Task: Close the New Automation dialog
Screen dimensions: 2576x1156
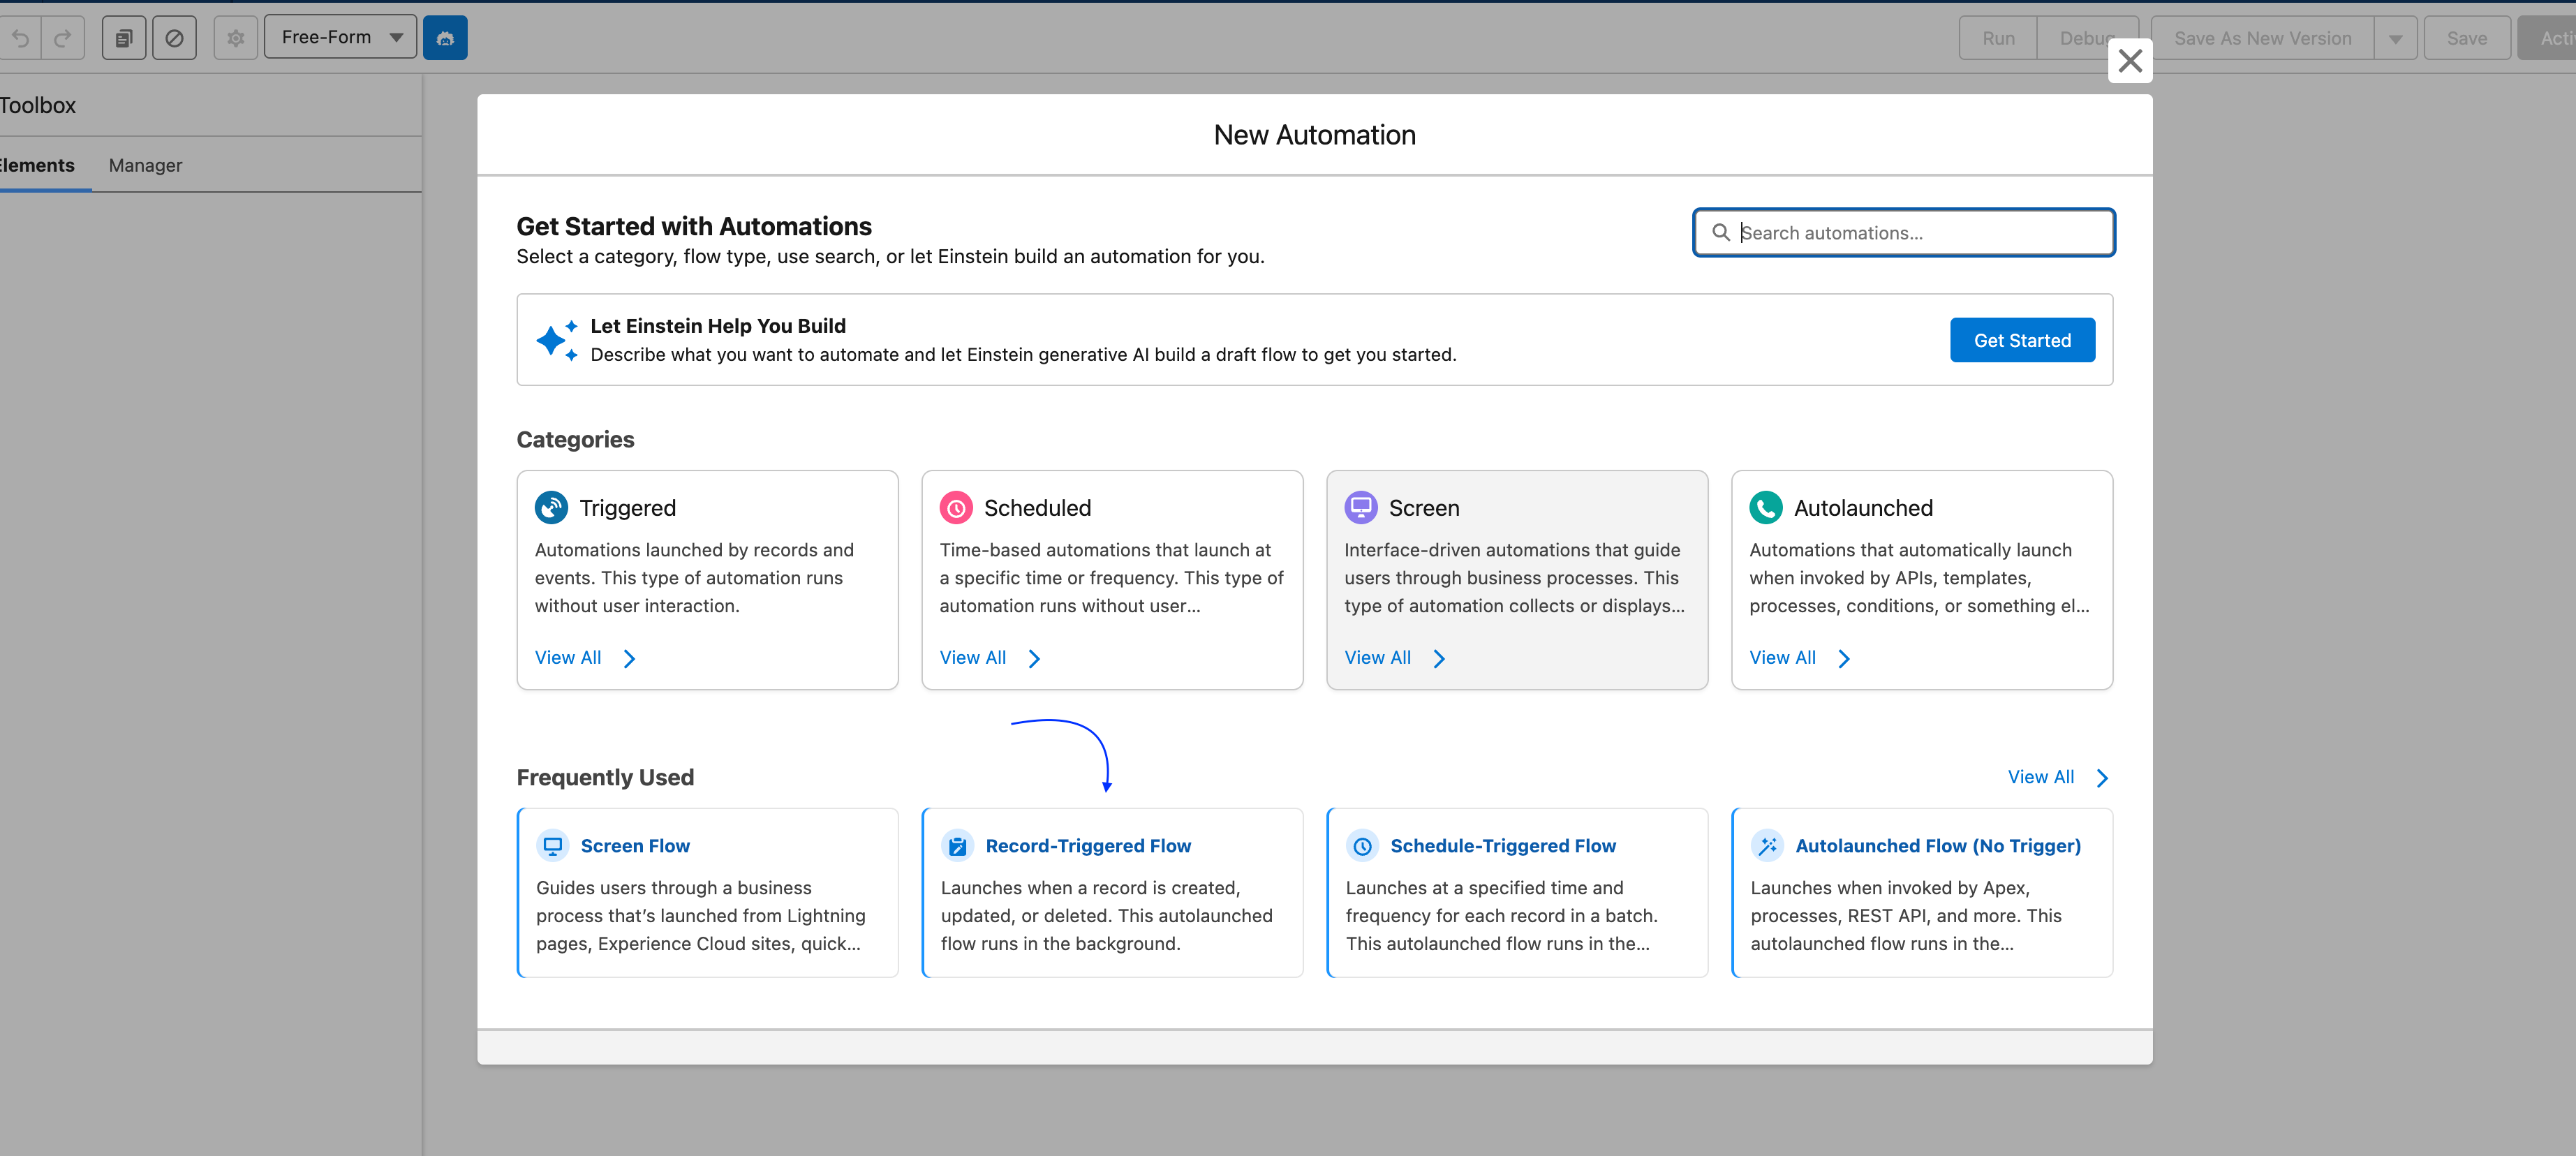Action: tap(2130, 61)
